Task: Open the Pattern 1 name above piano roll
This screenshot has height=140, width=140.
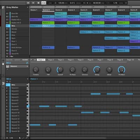Action: (34, 79)
